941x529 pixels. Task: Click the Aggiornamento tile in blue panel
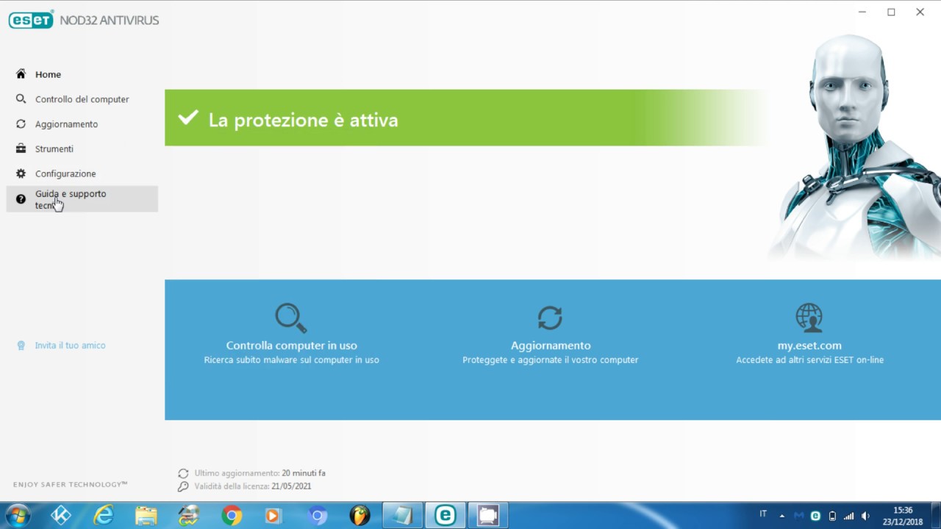click(550, 335)
